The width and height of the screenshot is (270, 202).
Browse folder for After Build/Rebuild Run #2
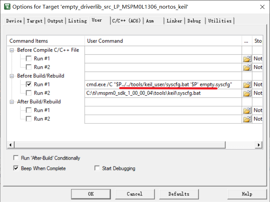click(247, 119)
